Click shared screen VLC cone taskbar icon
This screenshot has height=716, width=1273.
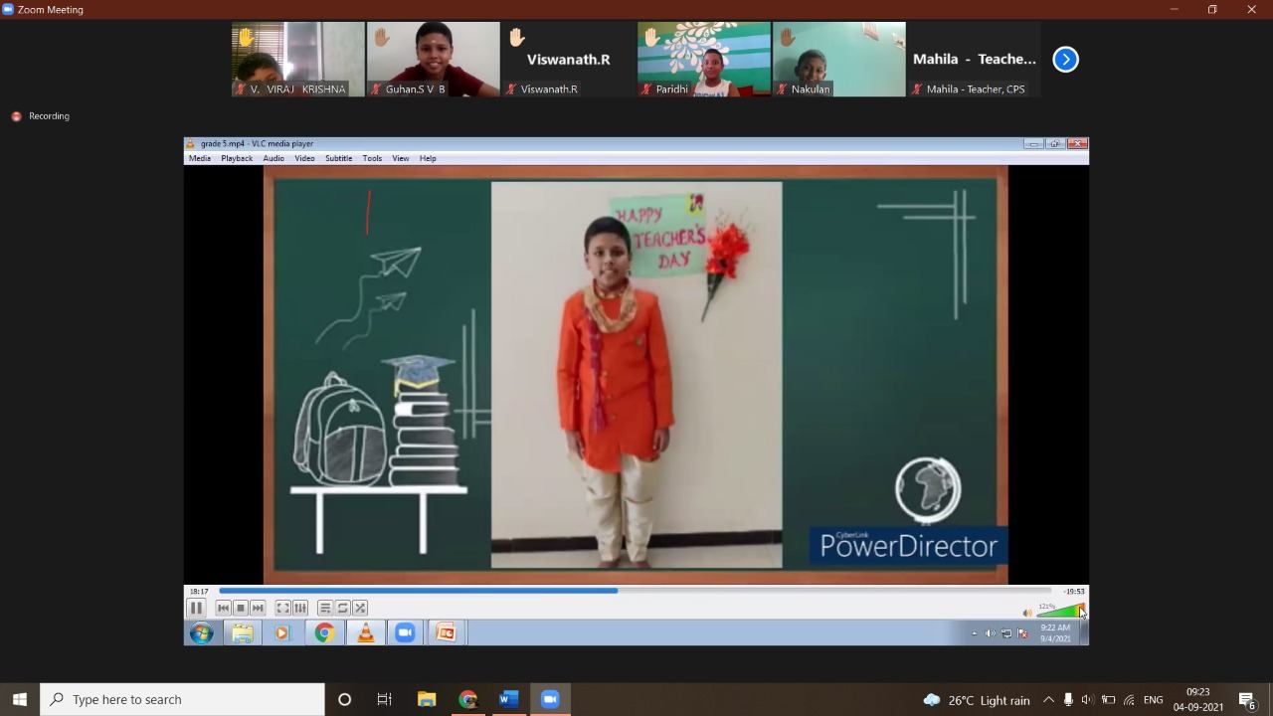pos(365,632)
